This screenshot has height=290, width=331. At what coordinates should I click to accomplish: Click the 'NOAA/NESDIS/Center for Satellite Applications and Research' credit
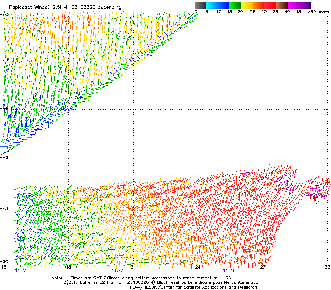pos(193,287)
